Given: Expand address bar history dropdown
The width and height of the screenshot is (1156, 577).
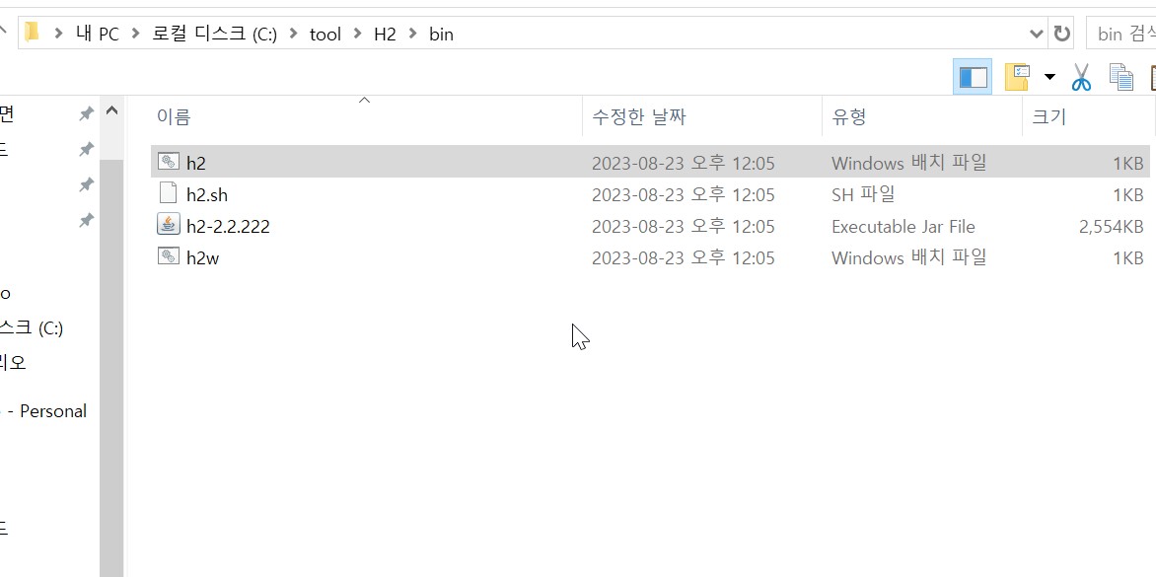Looking at the screenshot, I should [1037, 34].
